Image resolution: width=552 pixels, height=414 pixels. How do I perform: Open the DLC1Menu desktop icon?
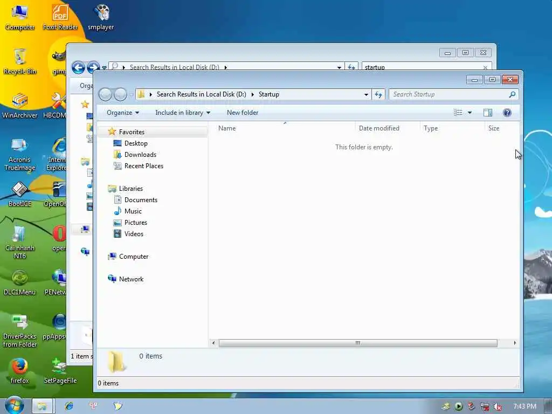pyautogui.click(x=20, y=282)
